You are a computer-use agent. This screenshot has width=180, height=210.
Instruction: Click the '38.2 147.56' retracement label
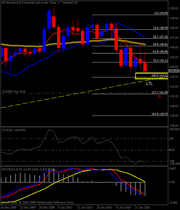click(160, 37)
